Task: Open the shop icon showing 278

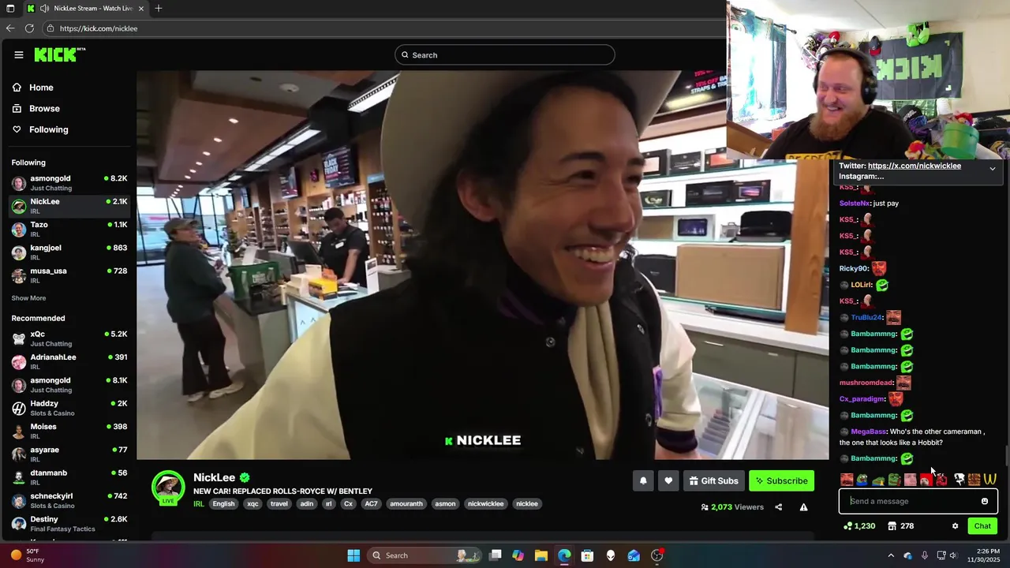Action: click(x=900, y=526)
